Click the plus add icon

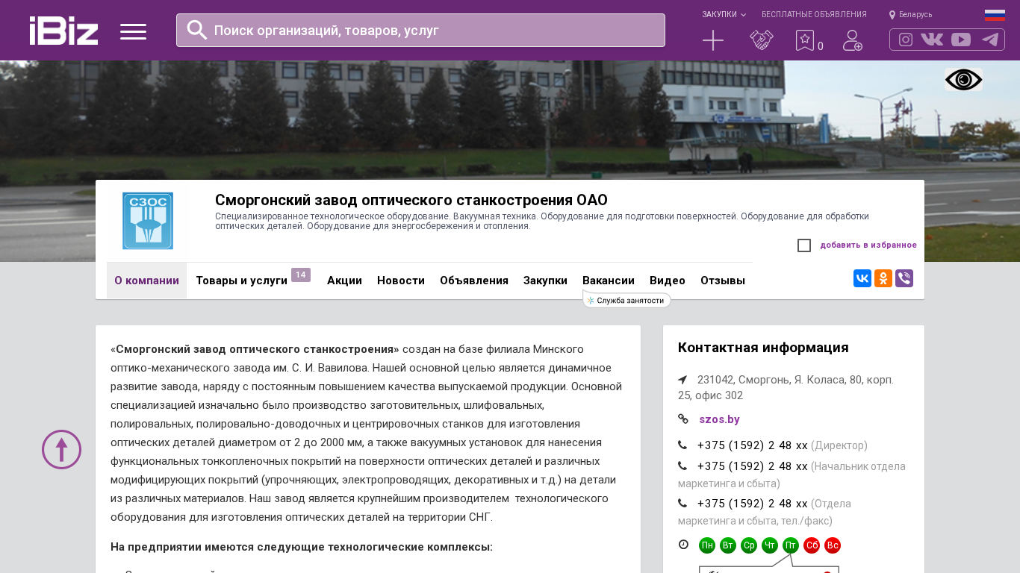(x=713, y=40)
